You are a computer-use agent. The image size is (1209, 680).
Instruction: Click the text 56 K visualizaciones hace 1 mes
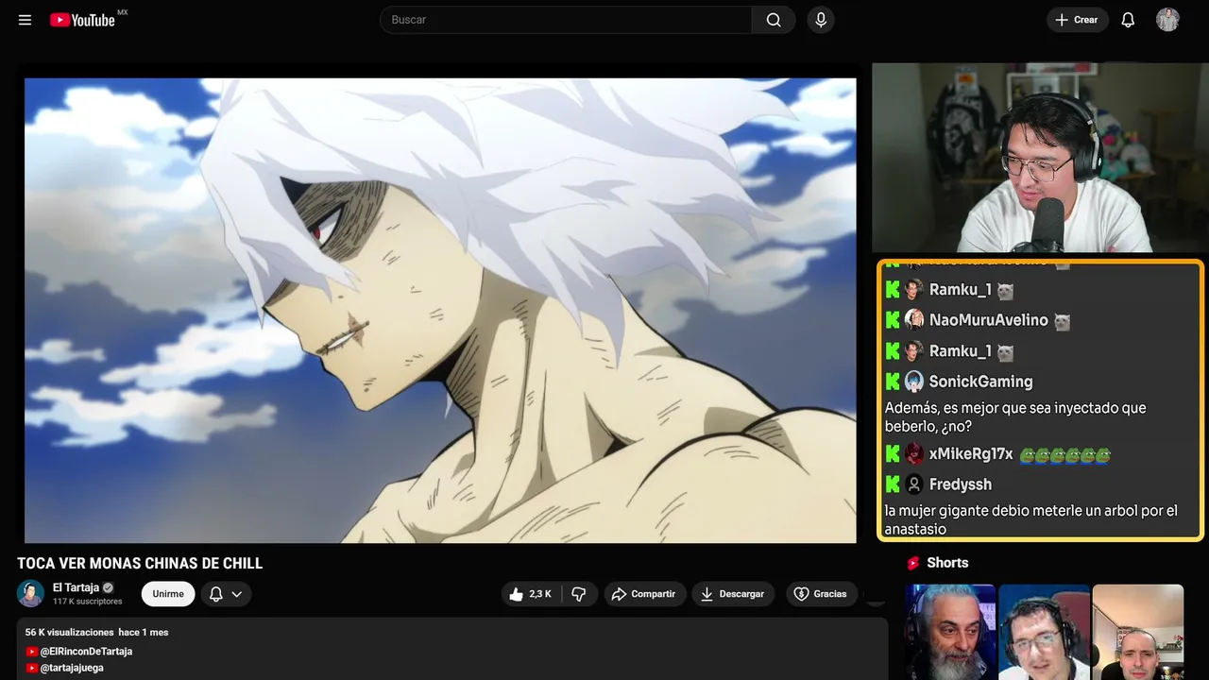96,632
